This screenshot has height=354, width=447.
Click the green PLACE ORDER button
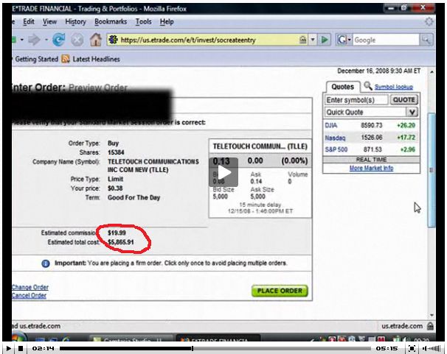280,291
